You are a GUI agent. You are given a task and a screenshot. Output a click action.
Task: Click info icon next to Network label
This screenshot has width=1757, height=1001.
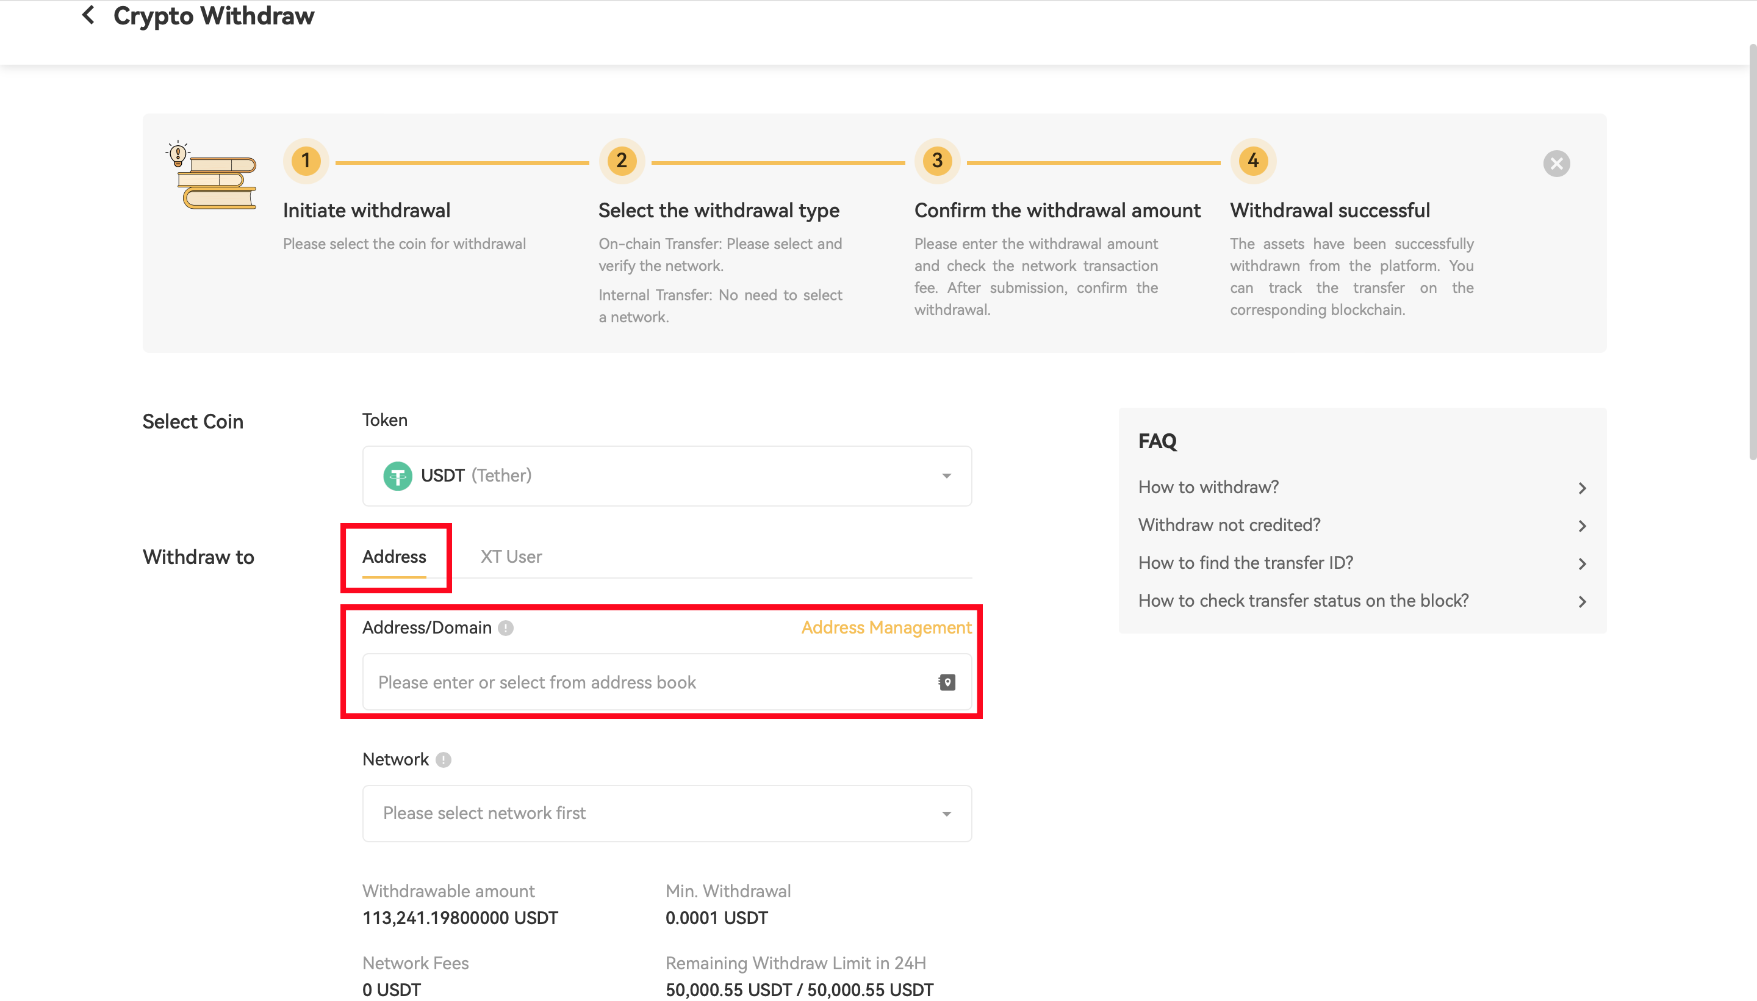pyautogui.click(x=443, y=760)
